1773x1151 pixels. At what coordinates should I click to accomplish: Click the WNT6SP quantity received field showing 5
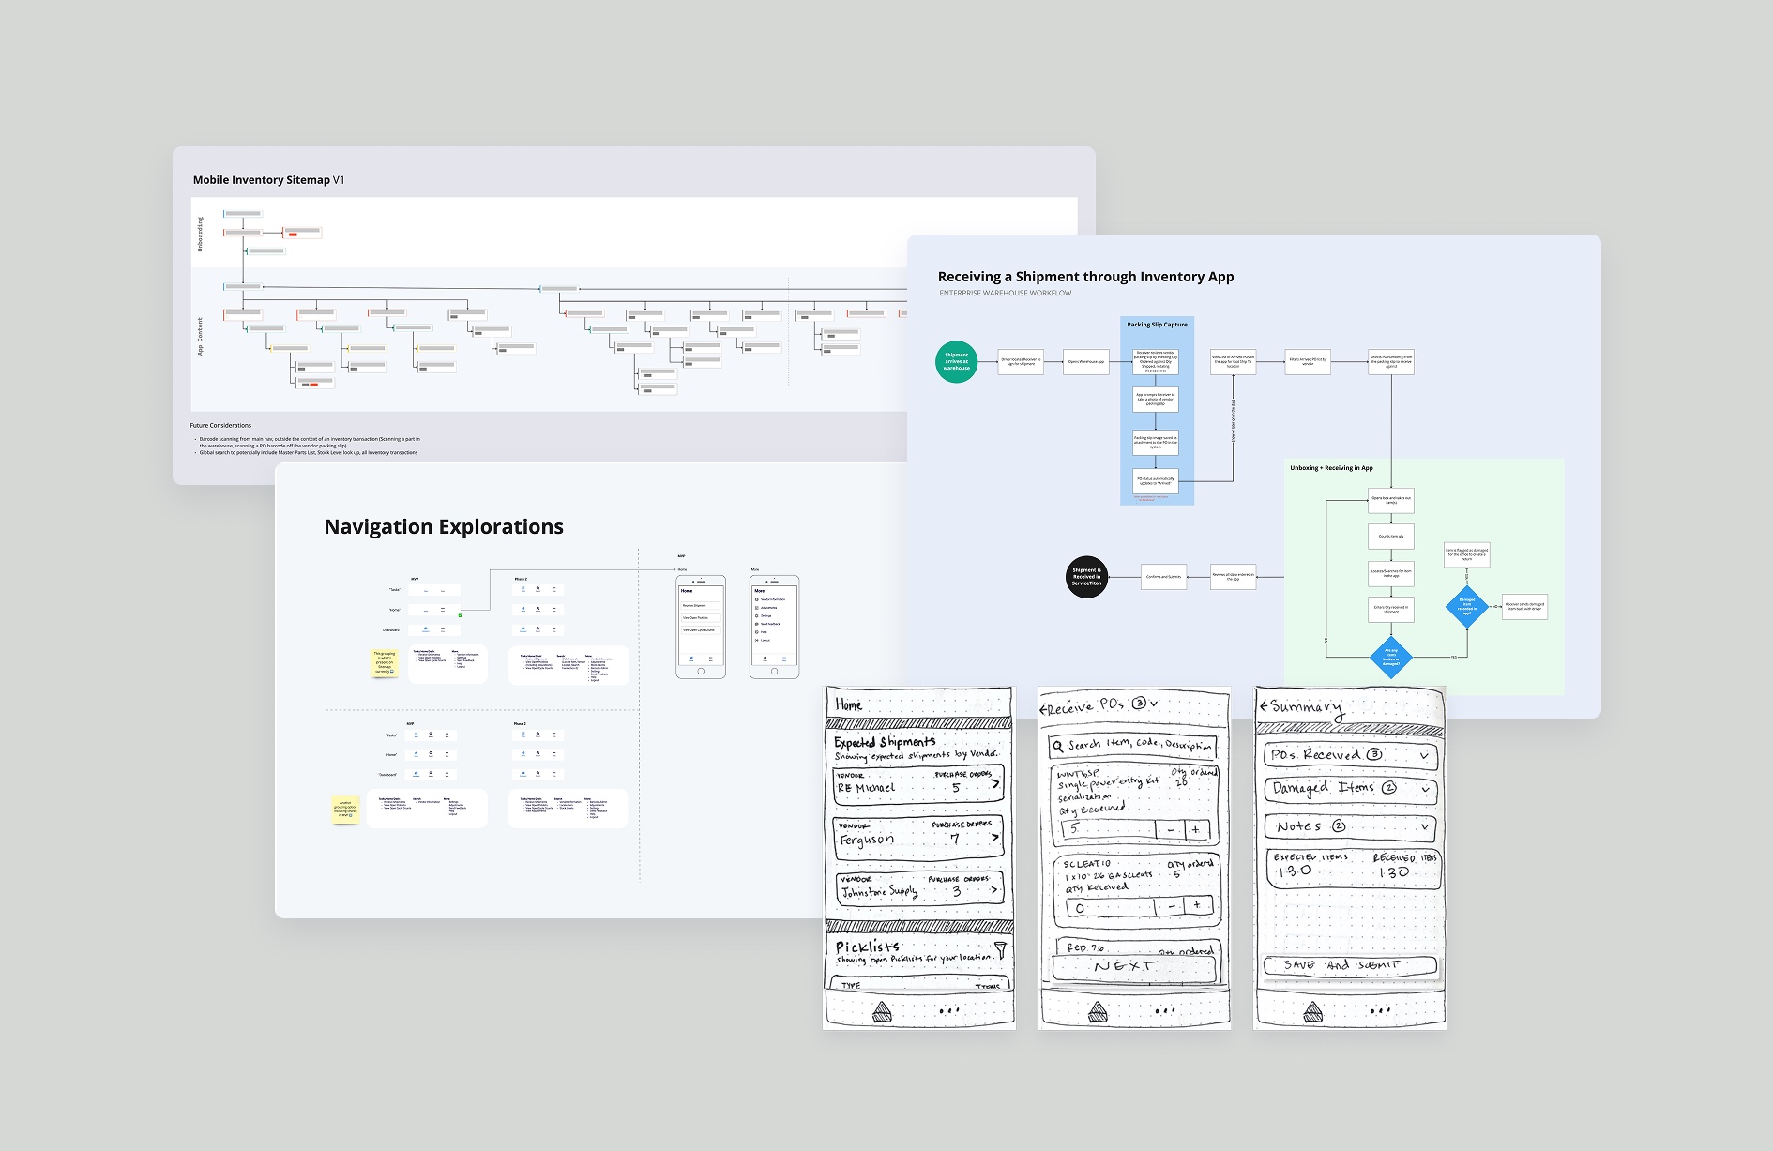click(1108, 830)
